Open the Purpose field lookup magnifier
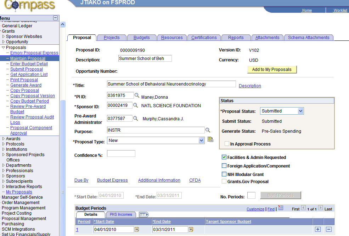Viewport: 349px width, 236px height. click(x=208, y=130)
